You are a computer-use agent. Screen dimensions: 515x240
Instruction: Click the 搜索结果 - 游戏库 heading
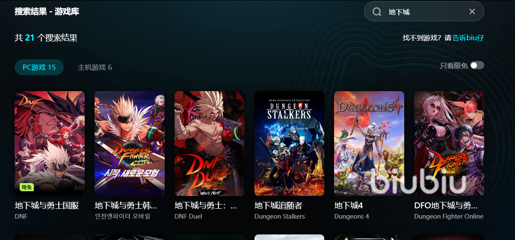(x=47, y=12)
